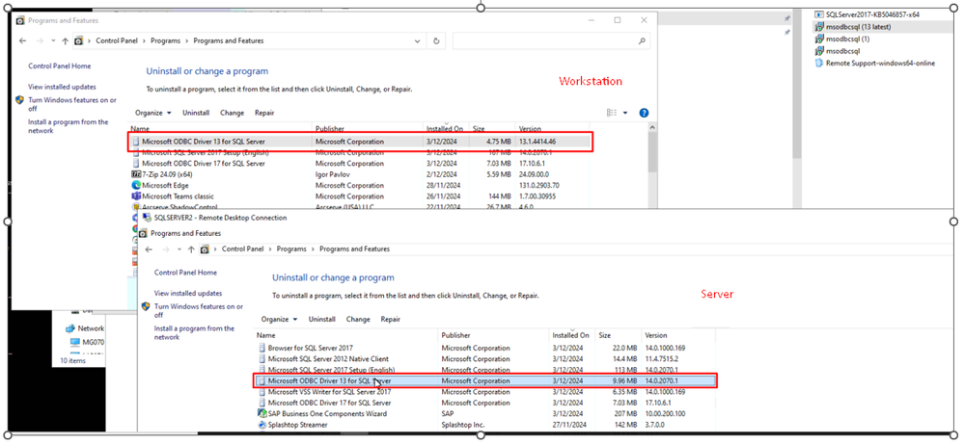
Task: Click the Microsoft Teams classic icon
Action: click(136, 196)
